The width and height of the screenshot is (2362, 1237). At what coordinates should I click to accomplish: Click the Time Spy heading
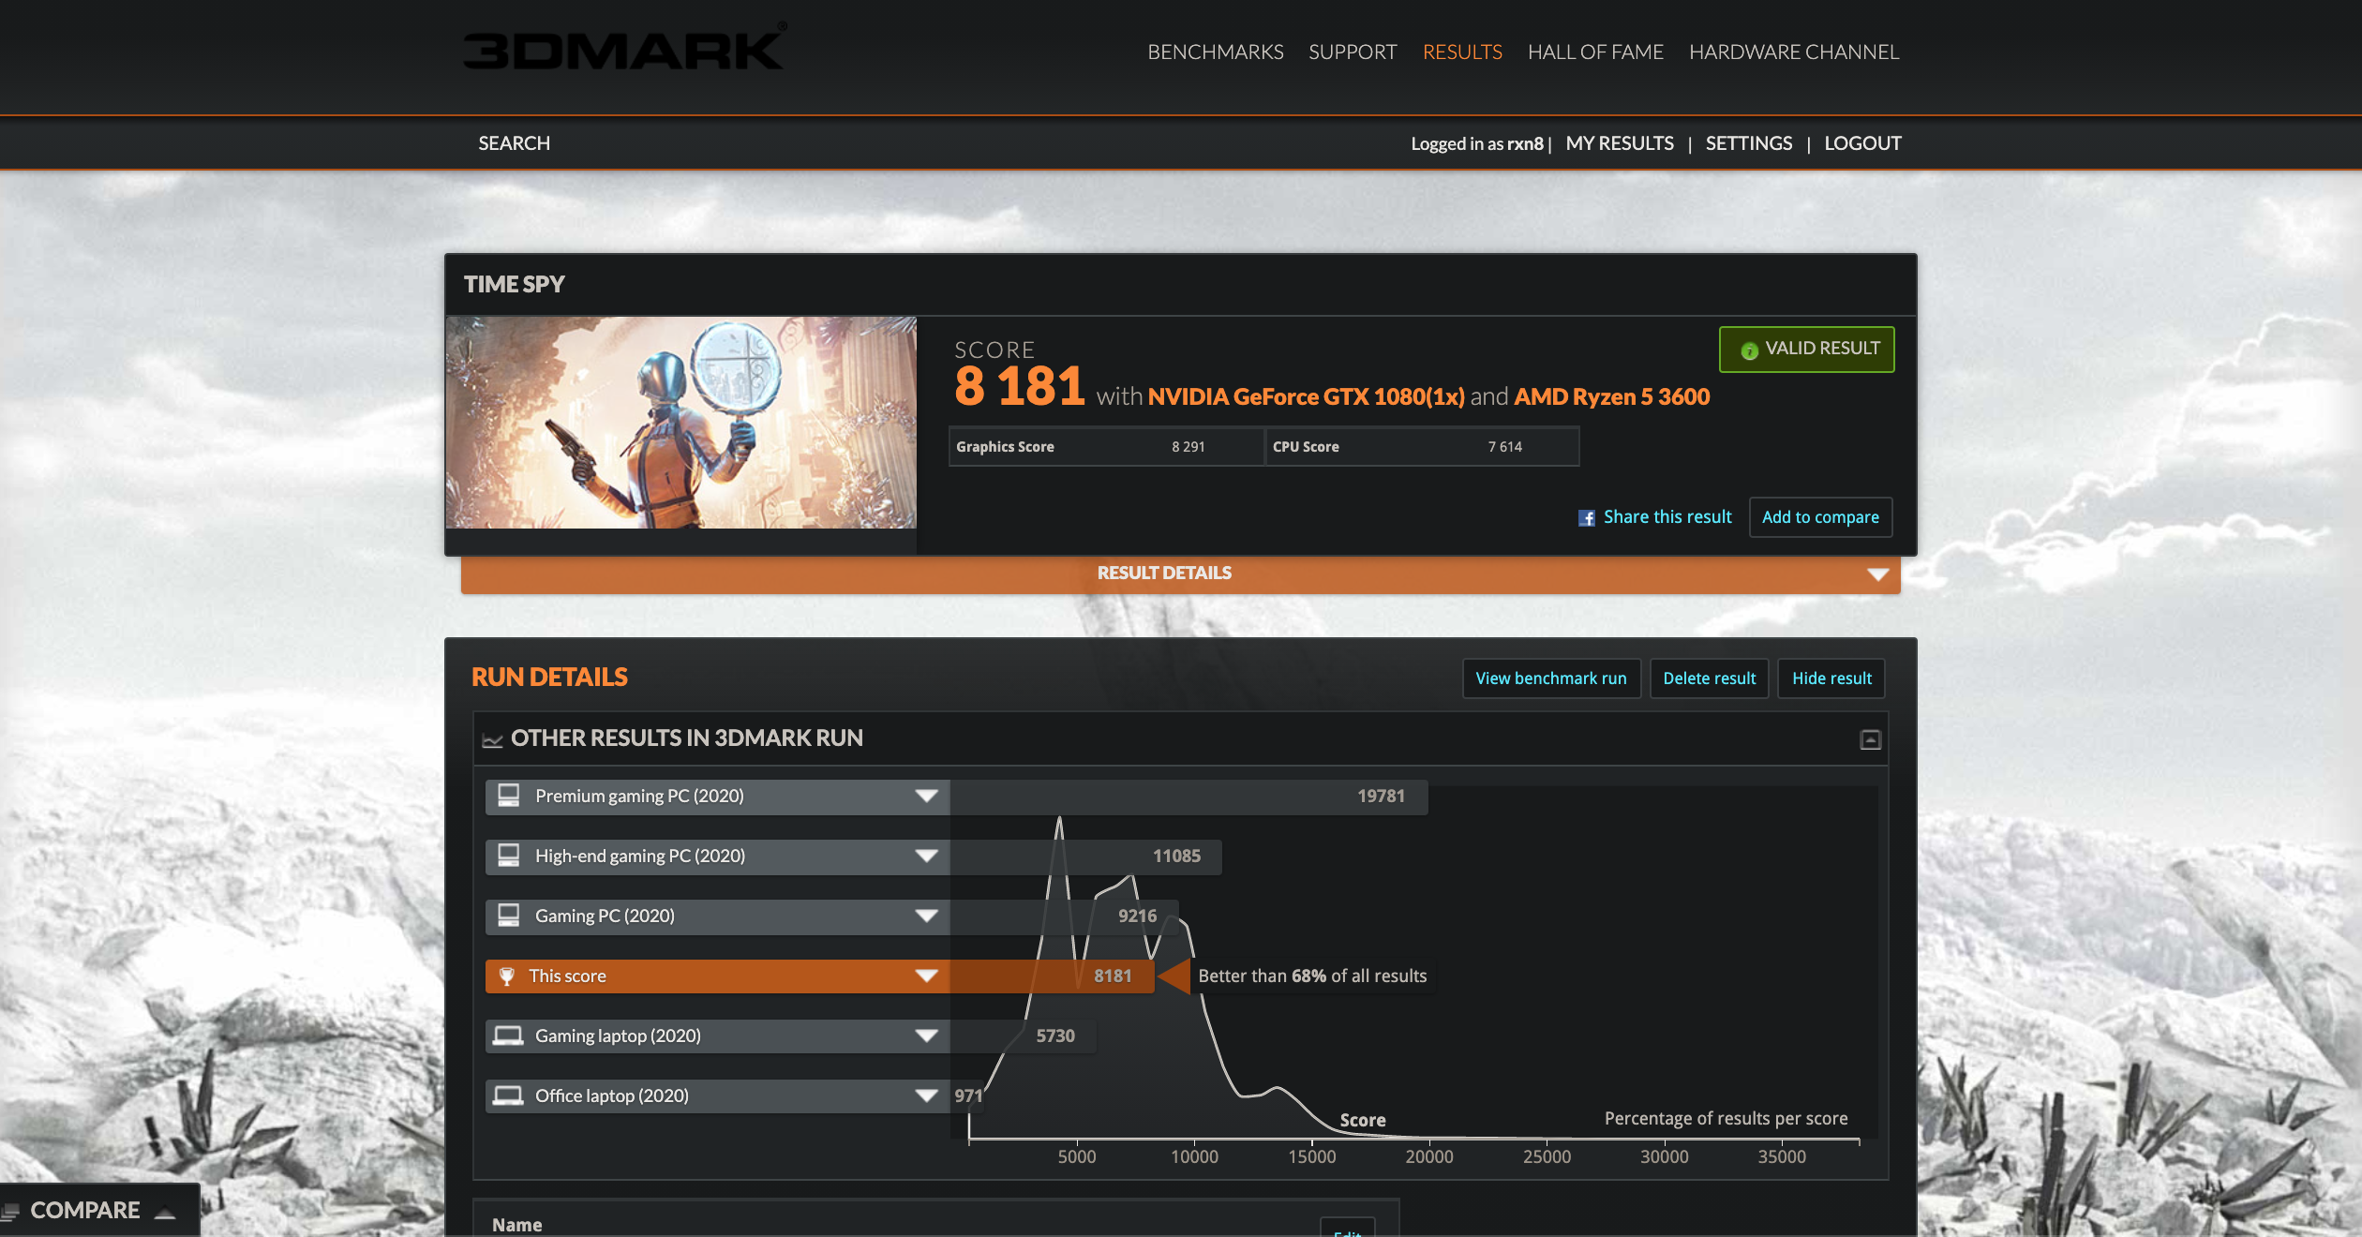pyautogui.click(x=514, y=284)
